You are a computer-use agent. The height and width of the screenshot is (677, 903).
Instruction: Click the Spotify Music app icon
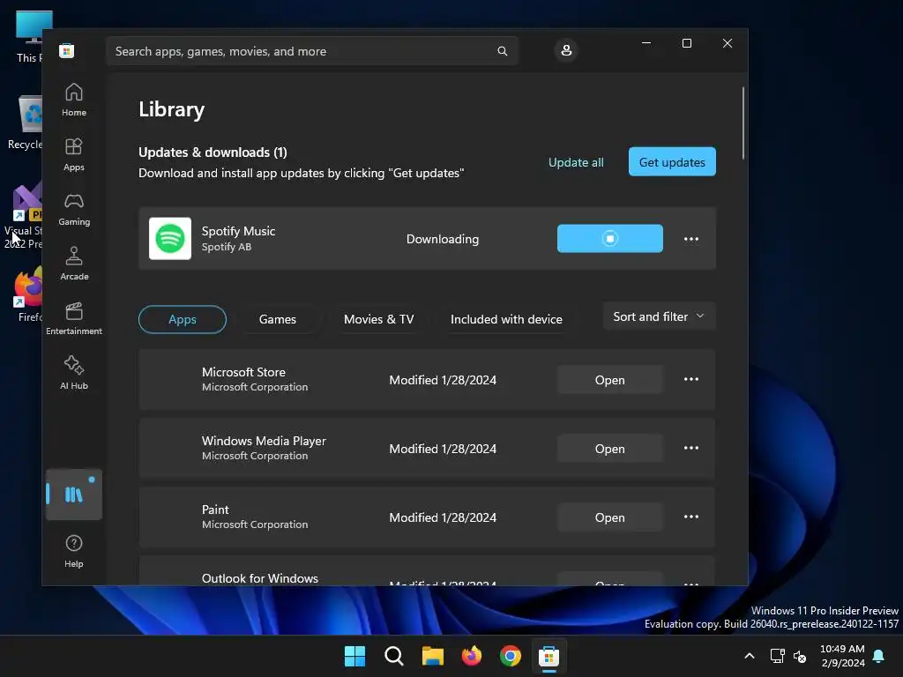170,238
